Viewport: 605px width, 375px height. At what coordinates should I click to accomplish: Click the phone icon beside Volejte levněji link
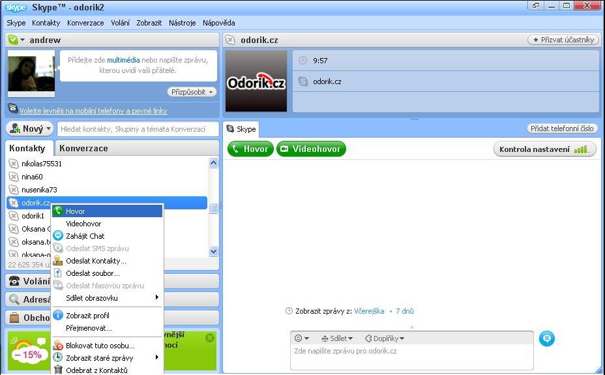[13, 108]
